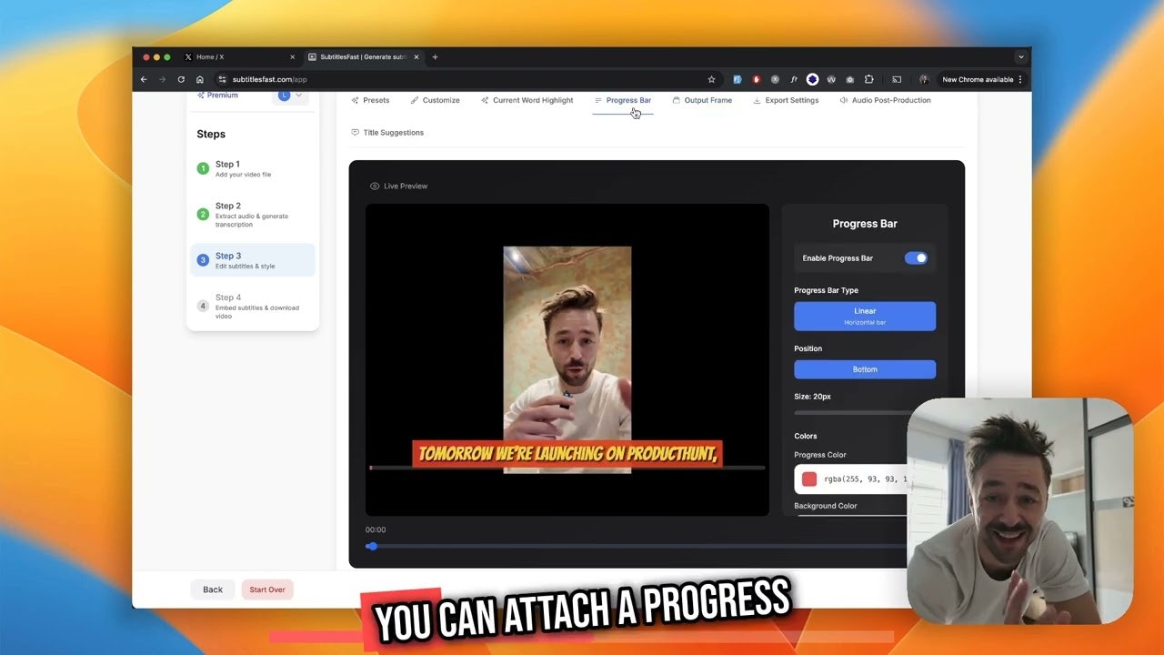
Task: Open a new browser tab
Action: (x=435, y=57)
